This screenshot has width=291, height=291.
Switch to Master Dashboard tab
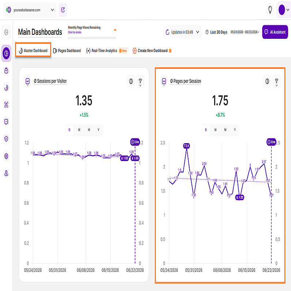pos(33,51)
